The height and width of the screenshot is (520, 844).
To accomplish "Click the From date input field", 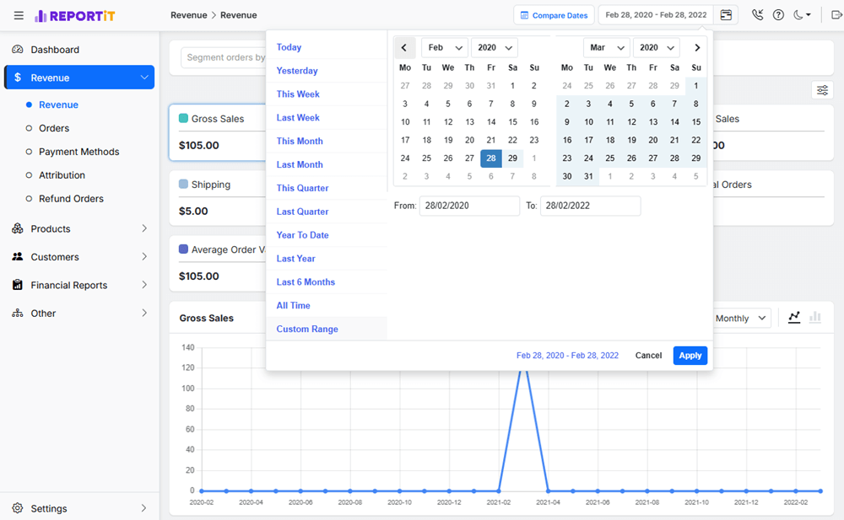I will pos(469,206).
